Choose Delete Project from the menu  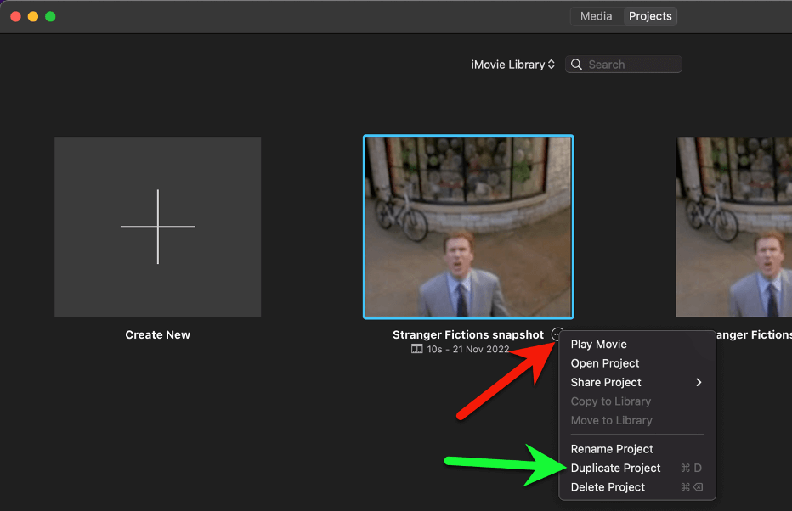coord(608,487)
